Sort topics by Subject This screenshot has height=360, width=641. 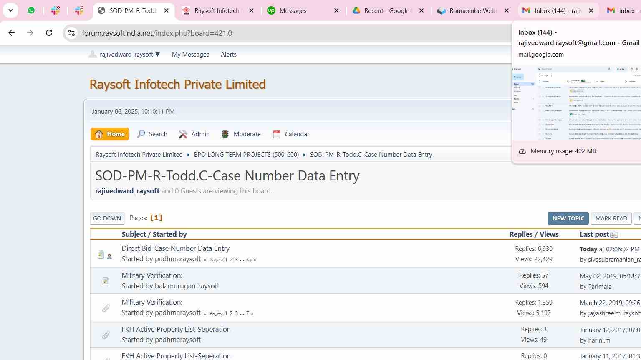[x=134, y=234]
